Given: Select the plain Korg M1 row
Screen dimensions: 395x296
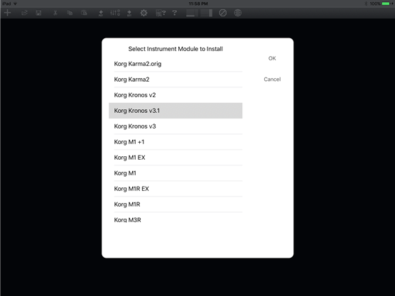Looking at the screenshot, I should [x=175, y=173].
